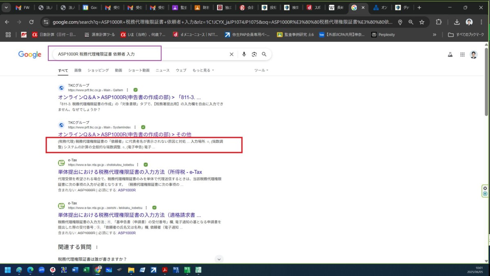Open Search Labs flask icon
The image size is (490, 276).
450,54
